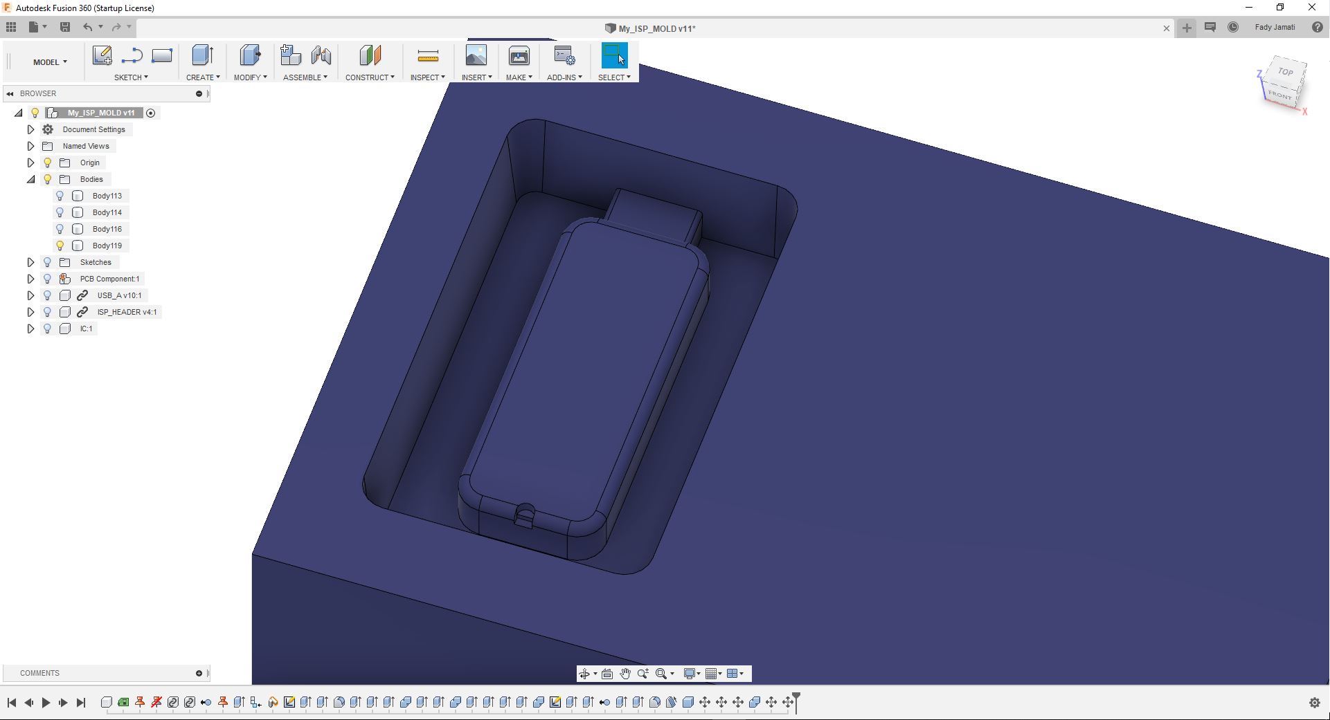Click the Measure inspect icon
Screen dimensions: 1330x720
428,55
